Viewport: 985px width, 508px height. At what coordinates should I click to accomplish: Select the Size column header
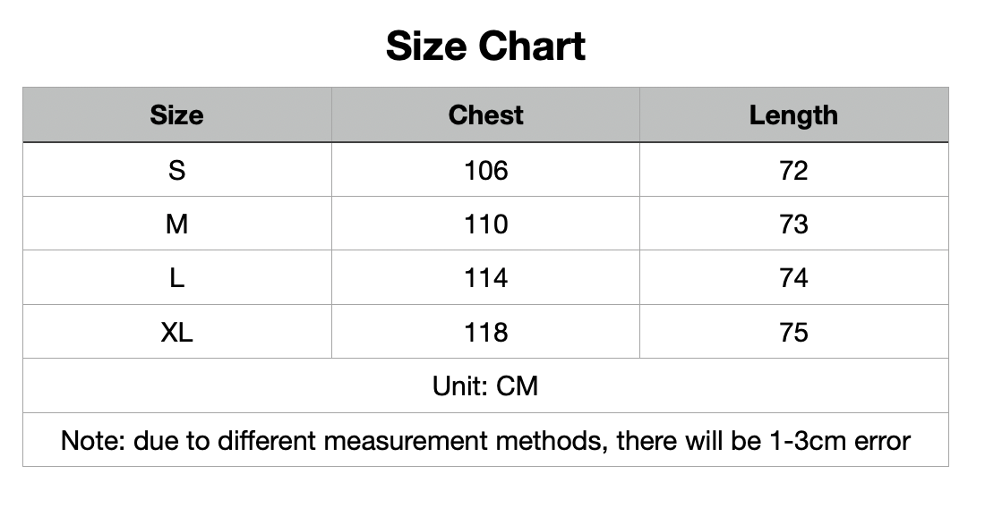(176, 115)
